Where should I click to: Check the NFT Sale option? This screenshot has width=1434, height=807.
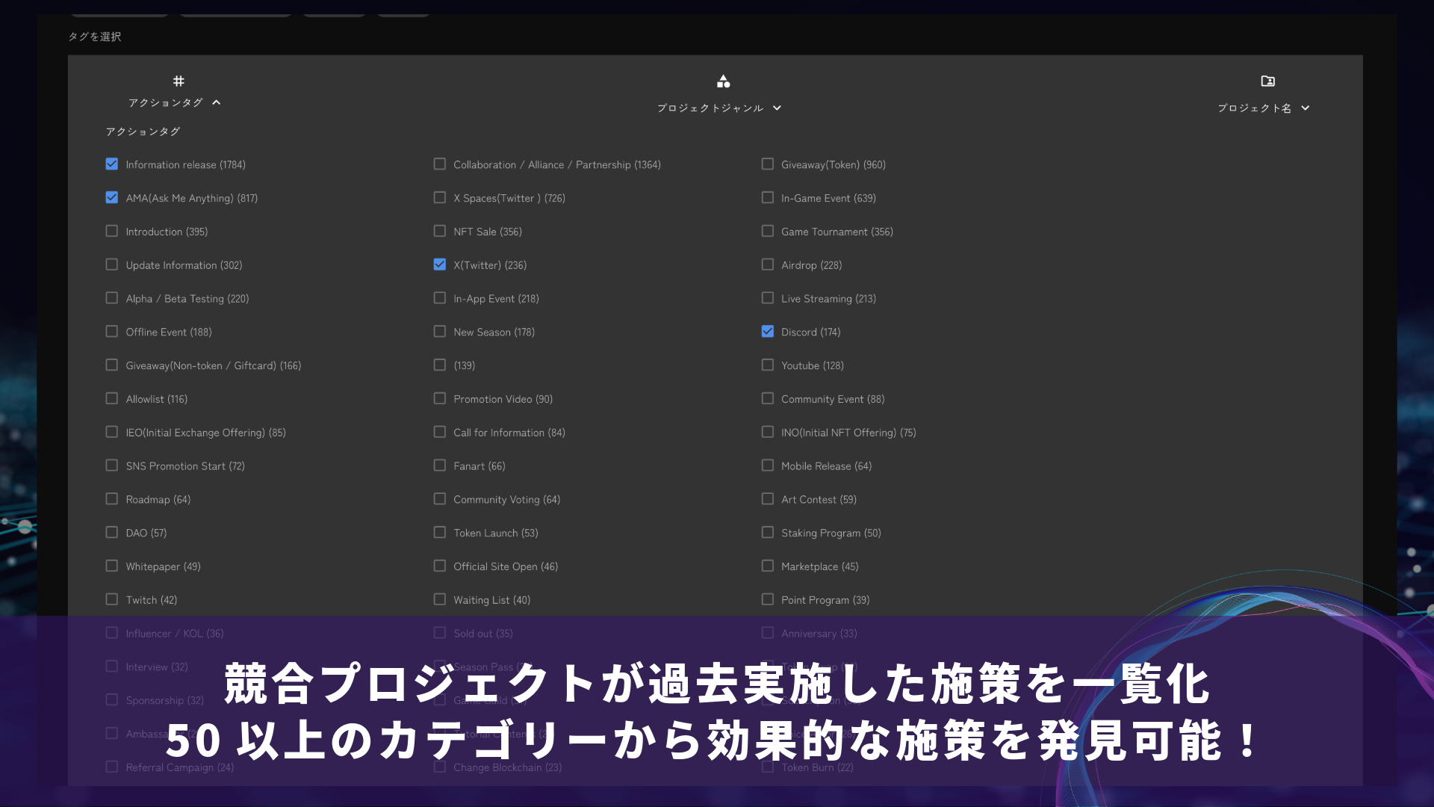(440, 232)
